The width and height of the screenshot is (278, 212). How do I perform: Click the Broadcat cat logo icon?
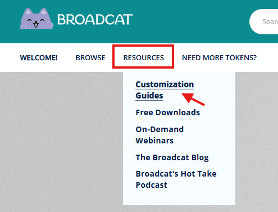pos(37,19)
